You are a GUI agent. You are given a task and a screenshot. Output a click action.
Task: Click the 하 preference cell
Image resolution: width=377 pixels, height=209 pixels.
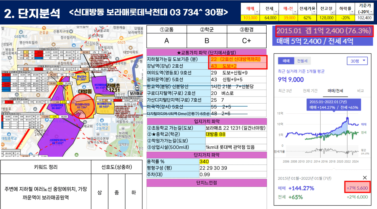134,192
